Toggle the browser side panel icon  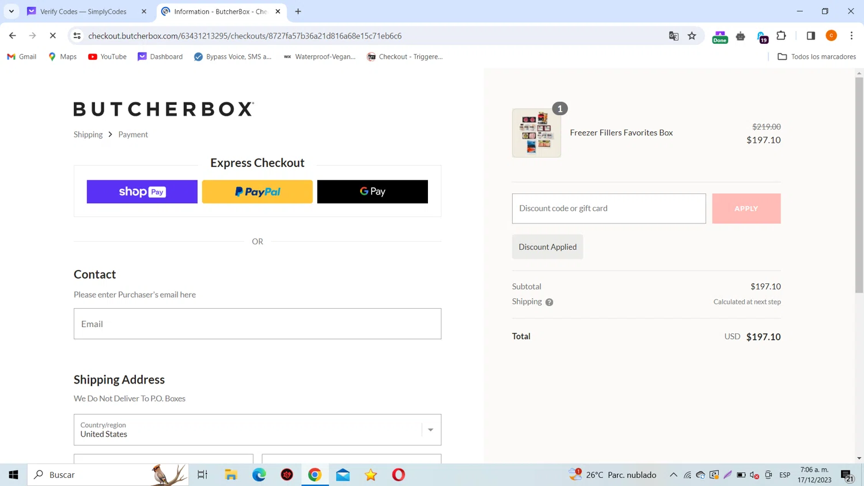(x=810, y=36)
